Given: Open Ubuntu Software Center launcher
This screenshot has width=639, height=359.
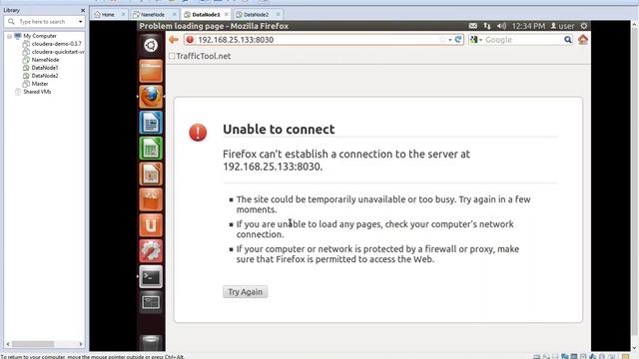Looking at the screenshot, I should pos(151,199).
